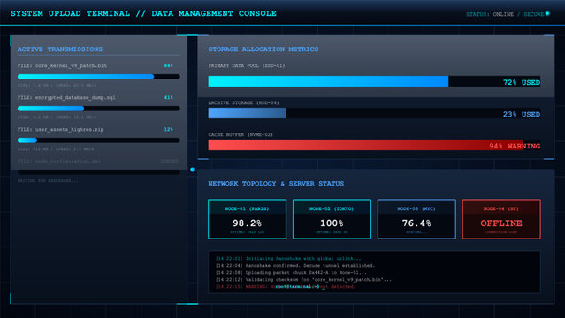Click the "Validating checksum" log line
This screenshot has height=318, width=565.
pos(303,280)
